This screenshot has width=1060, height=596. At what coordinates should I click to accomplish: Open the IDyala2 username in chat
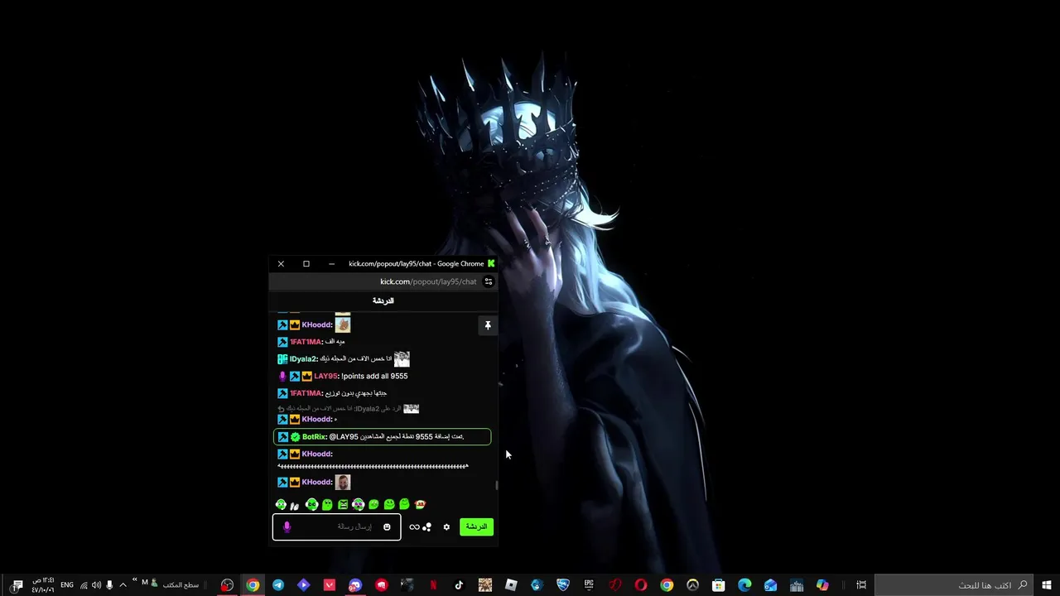click(302, 358)
